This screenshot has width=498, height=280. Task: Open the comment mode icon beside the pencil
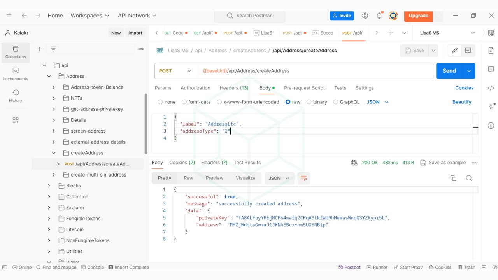468,51
